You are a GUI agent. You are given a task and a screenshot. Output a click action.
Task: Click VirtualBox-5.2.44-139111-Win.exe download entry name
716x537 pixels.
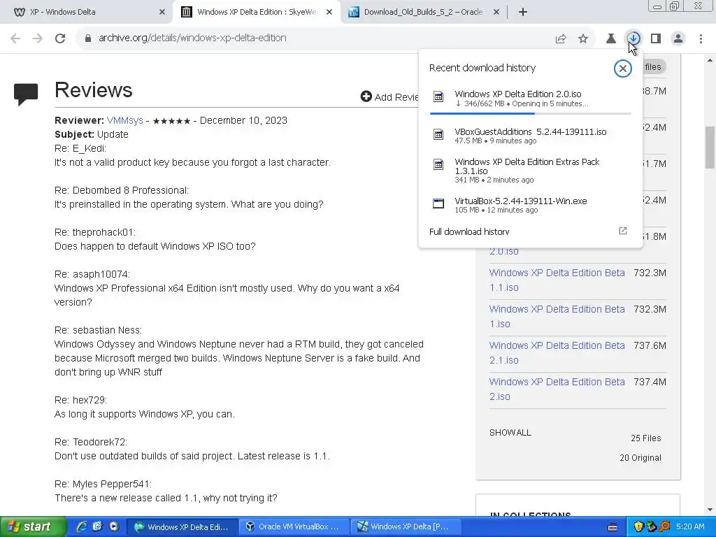click(x=520, y=201)
